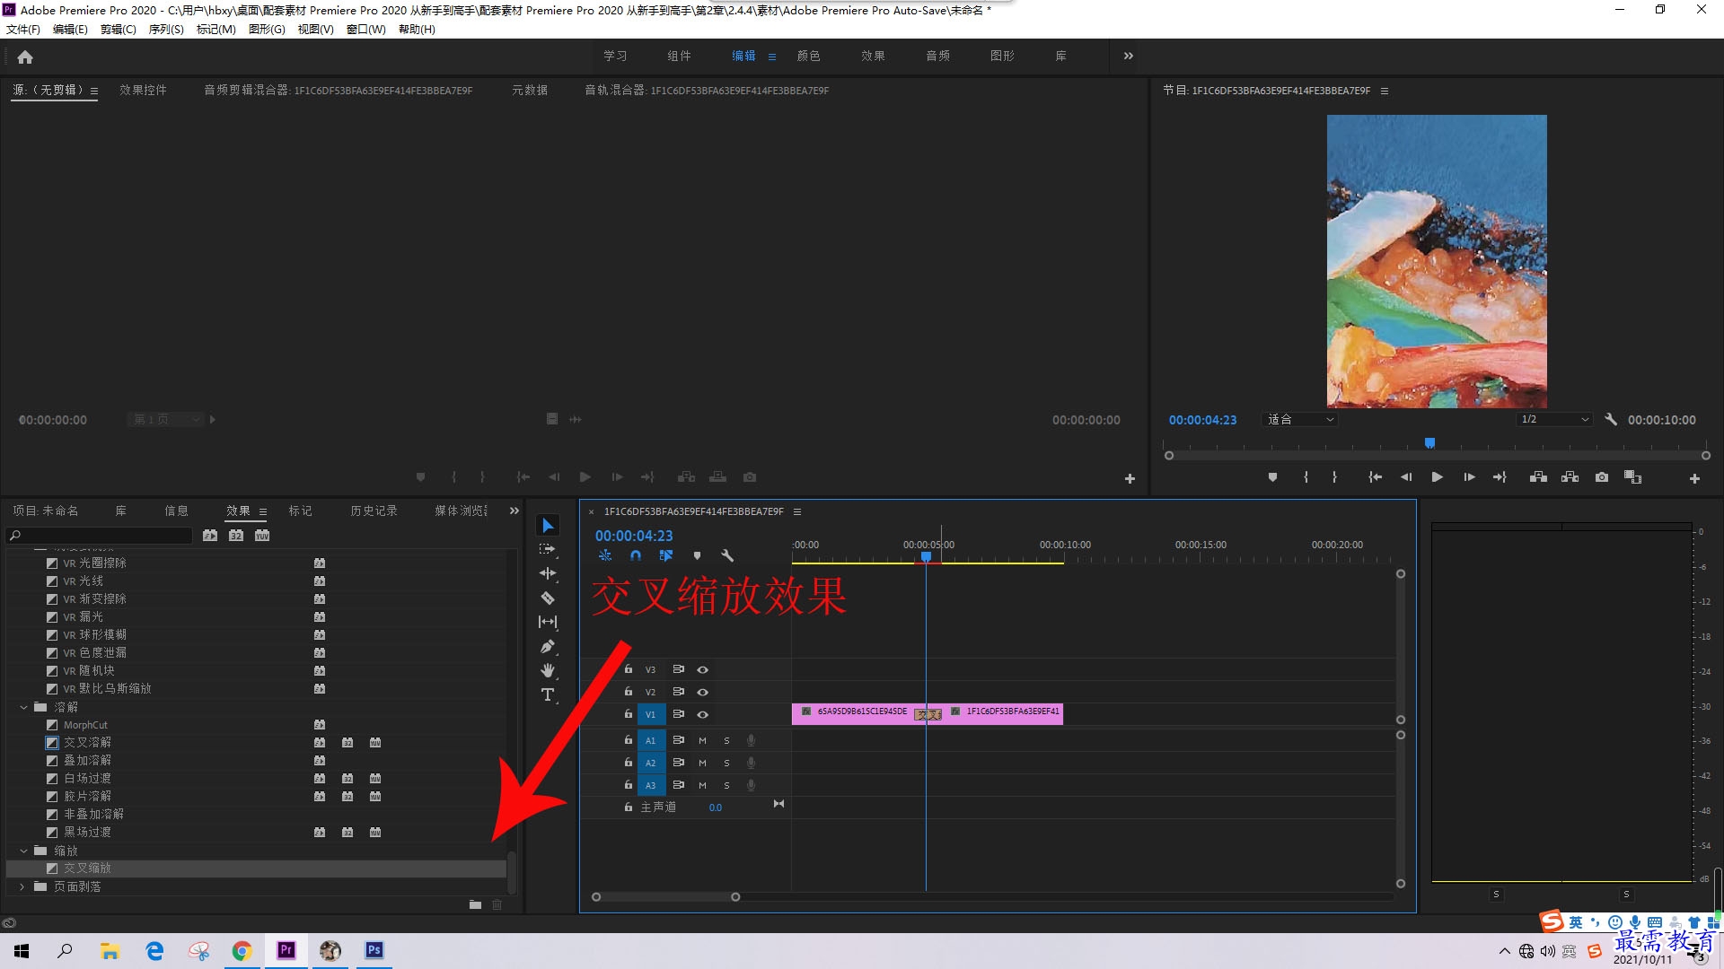
Task: Select the Razor tool
Action: pyautogui.click(x=548, y=598)
